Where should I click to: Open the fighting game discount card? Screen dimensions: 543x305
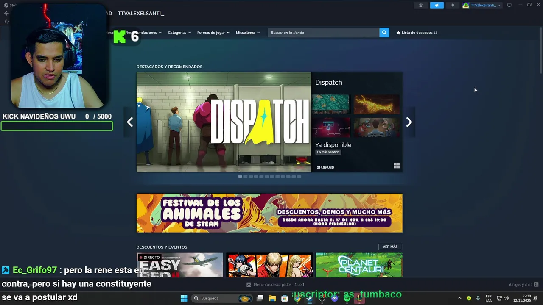pyautogui.click(x=269, y=265)
